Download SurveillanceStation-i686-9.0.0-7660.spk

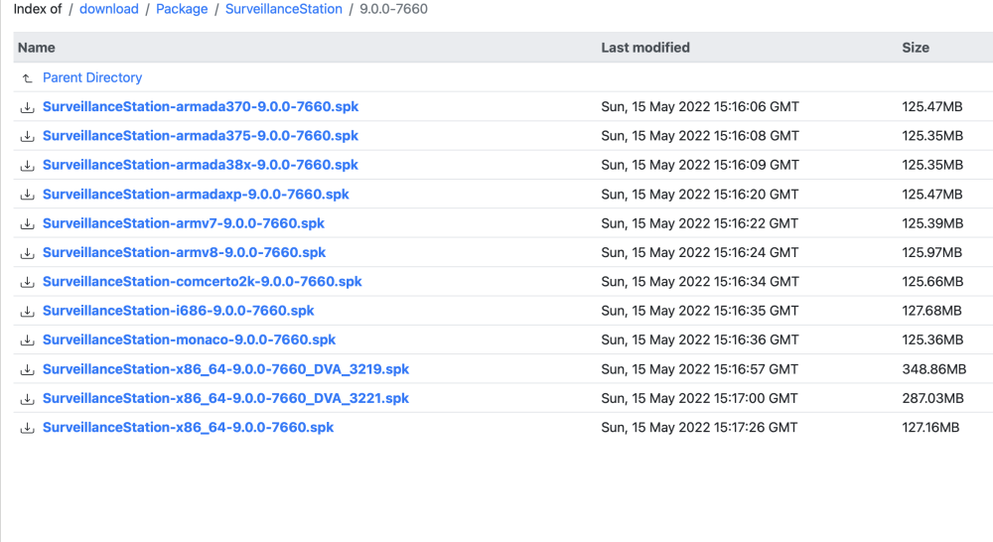[178, 311]
